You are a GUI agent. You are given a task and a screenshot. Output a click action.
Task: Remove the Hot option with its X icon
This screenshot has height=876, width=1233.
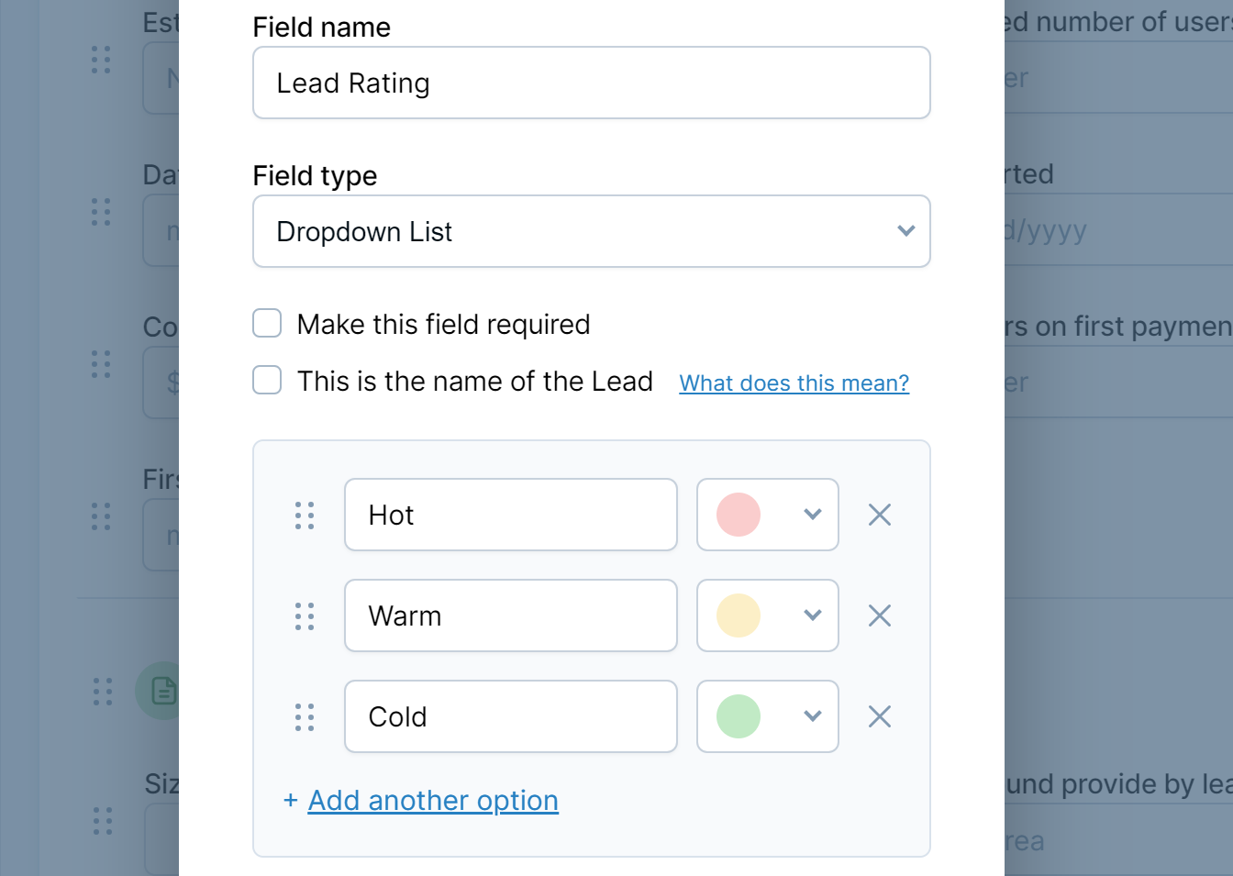[879, 515]
